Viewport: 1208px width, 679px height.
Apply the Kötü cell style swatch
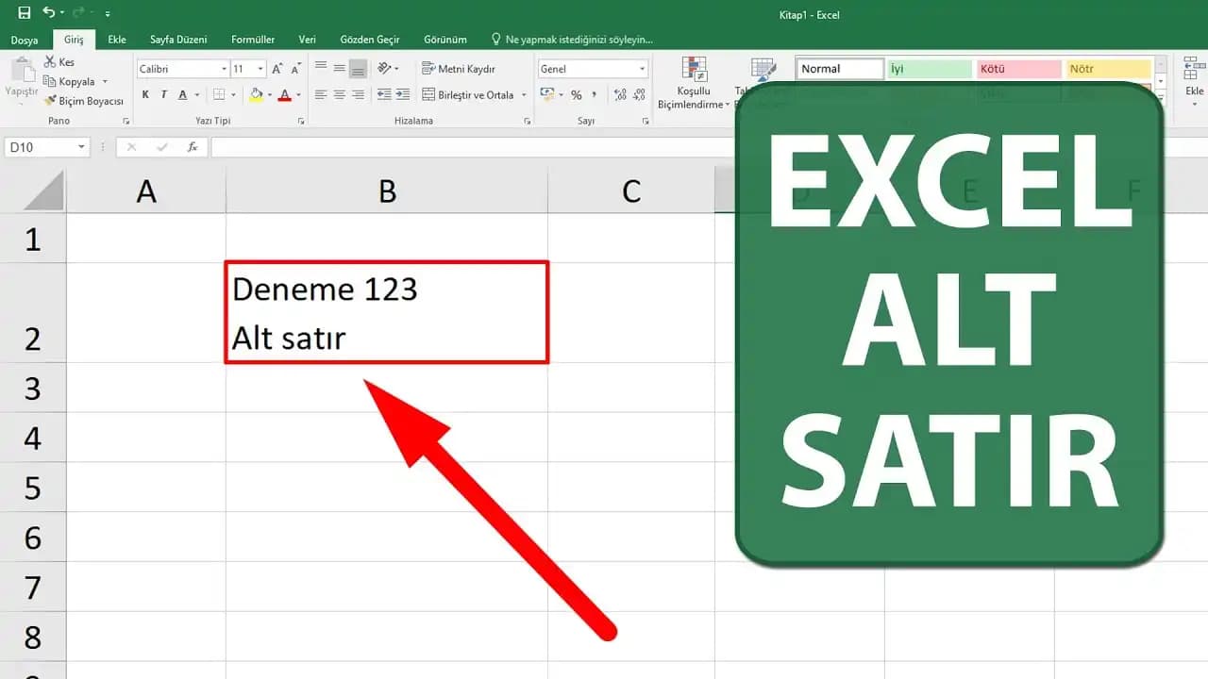(x=1017, y=69)
